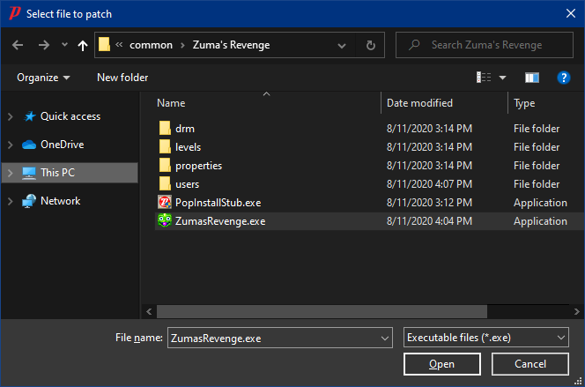Click the PopInstallStub.exe file name
The image size is (585, 387).
pyautogui.click(x=218, y=203)
